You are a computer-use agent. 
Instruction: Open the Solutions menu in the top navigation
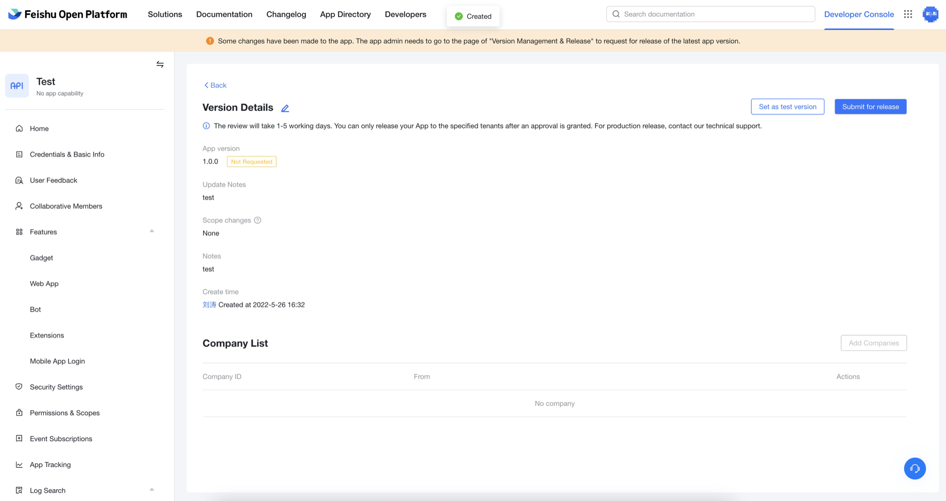click(165, 14)
